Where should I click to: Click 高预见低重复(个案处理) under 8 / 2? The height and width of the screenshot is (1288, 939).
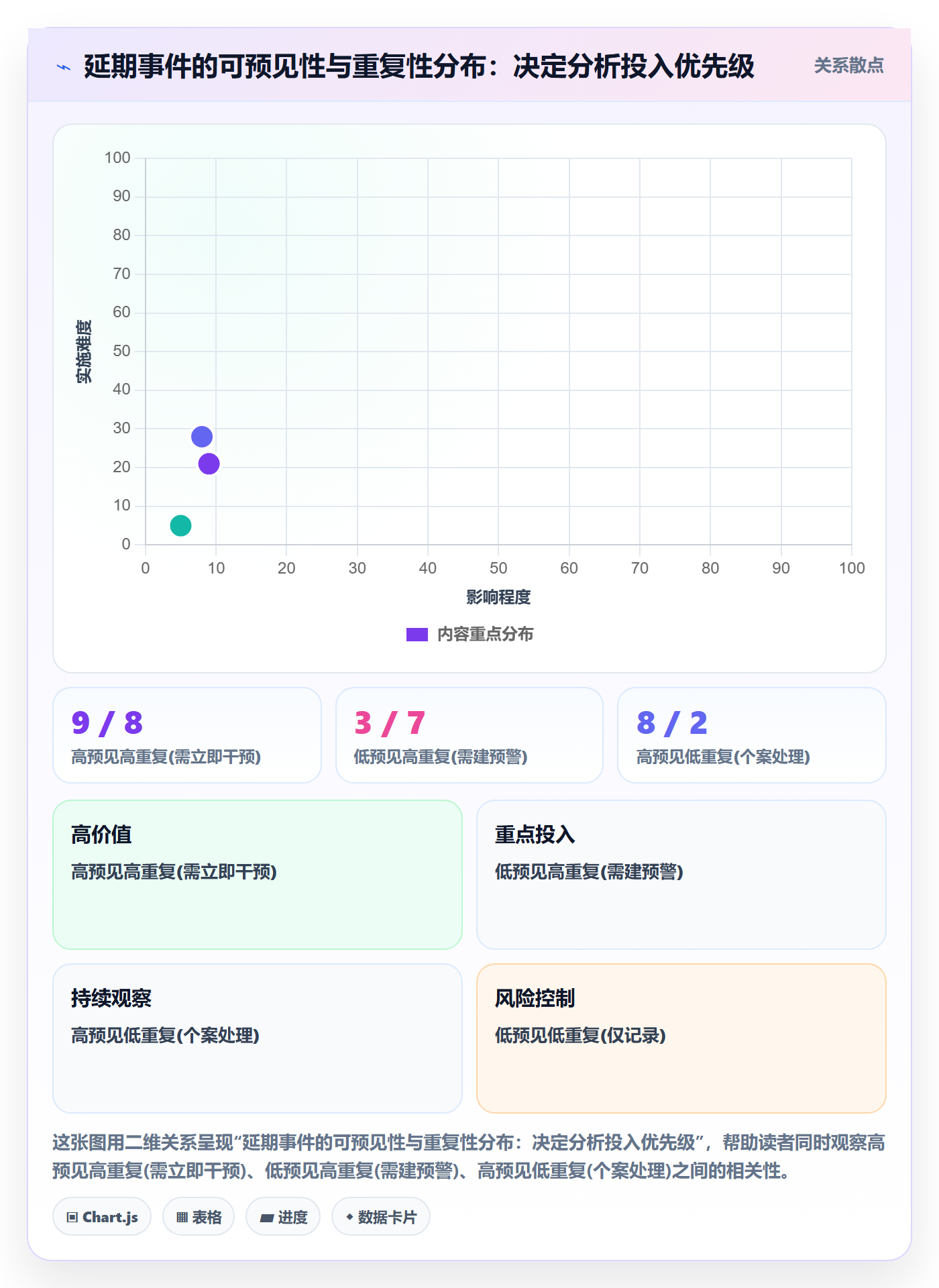pos(723,757)
